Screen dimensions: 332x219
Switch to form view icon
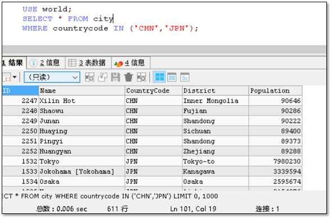coord(172,77)
